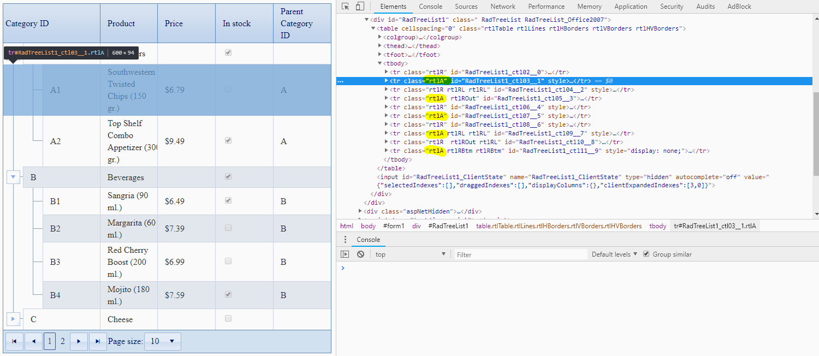Jump to the last grid page

click(98, 341)
